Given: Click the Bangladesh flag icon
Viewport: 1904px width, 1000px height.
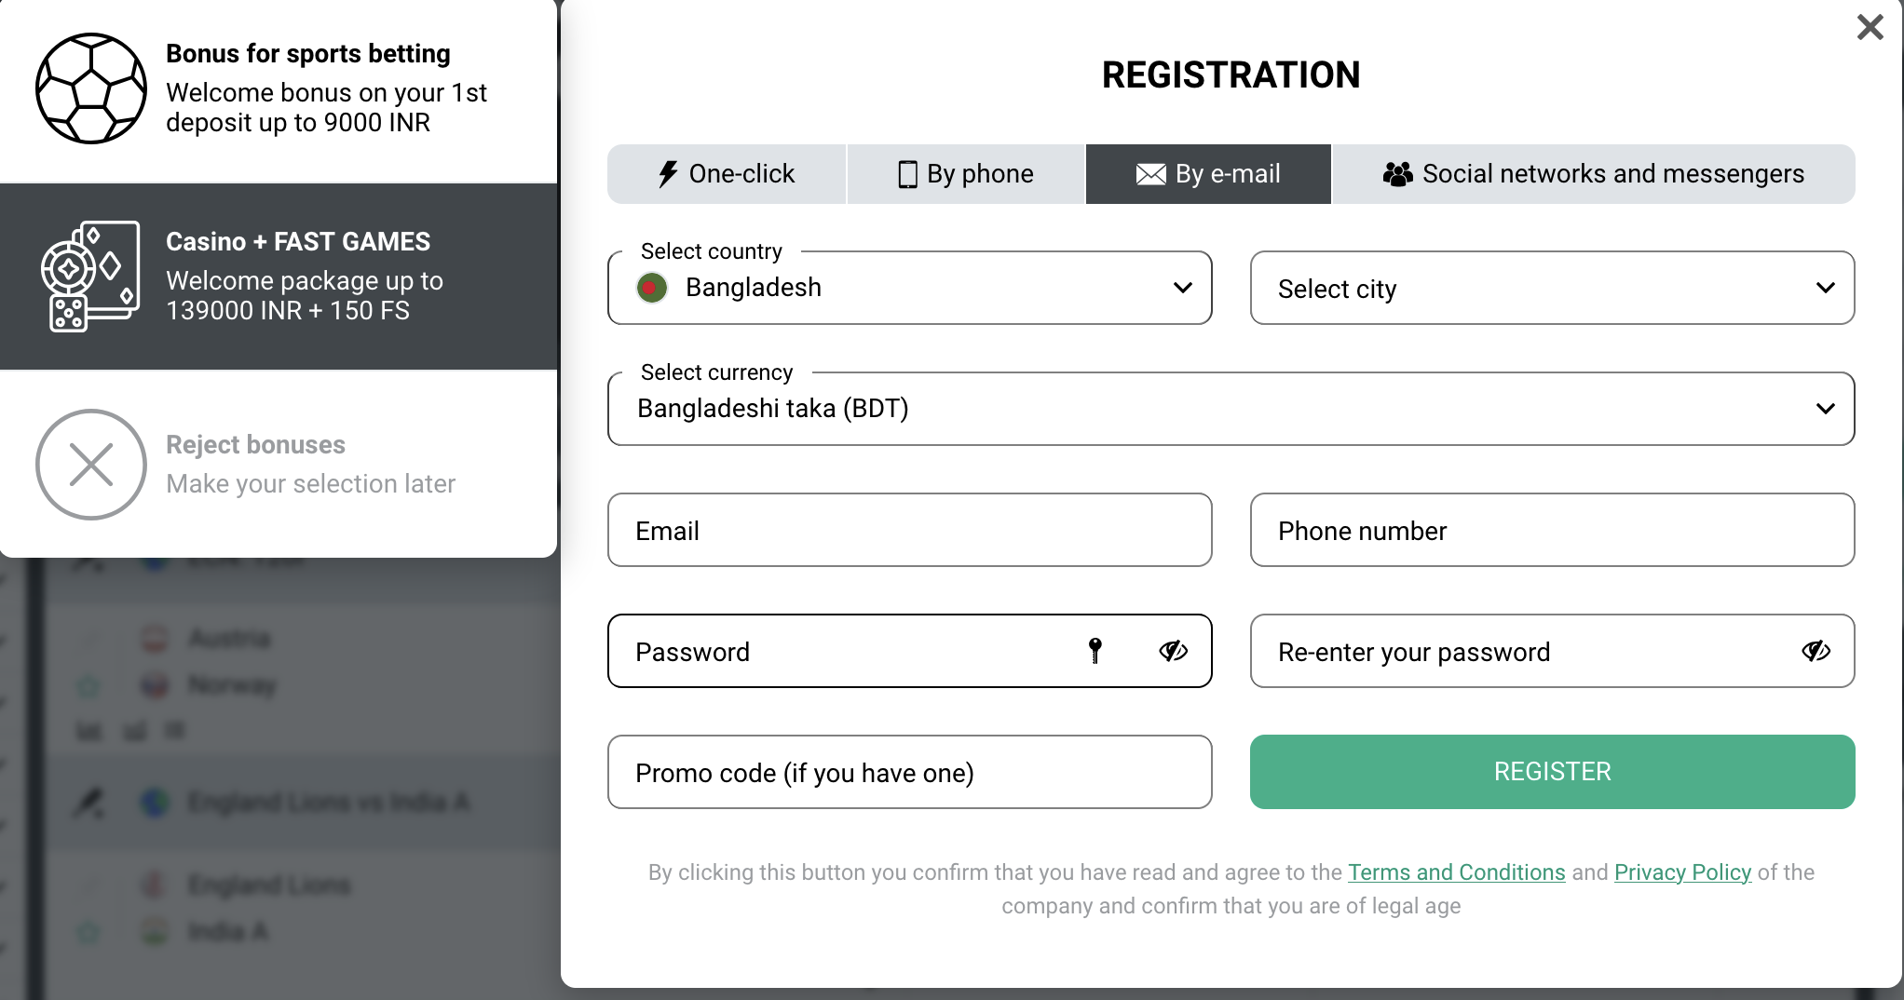Looking at the screenshot, I should (652, 288).
